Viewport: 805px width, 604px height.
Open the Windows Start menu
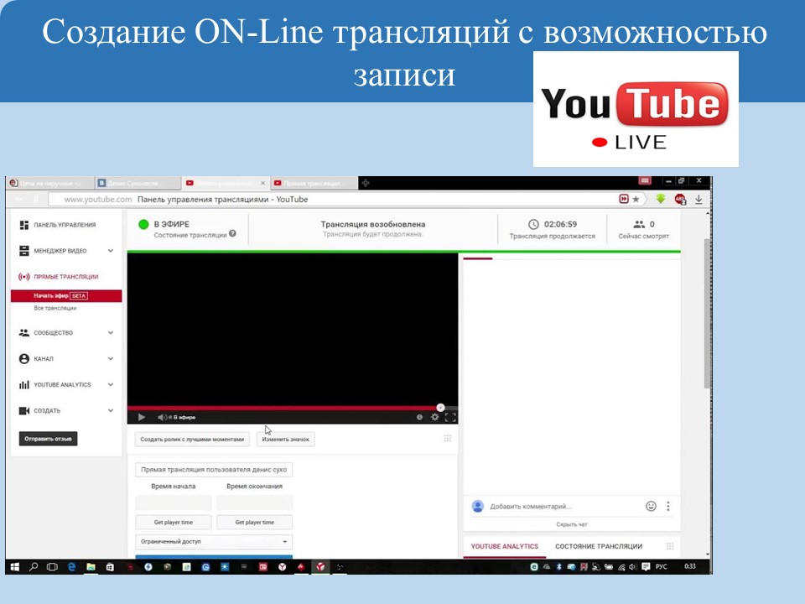[x=15, y=567]
